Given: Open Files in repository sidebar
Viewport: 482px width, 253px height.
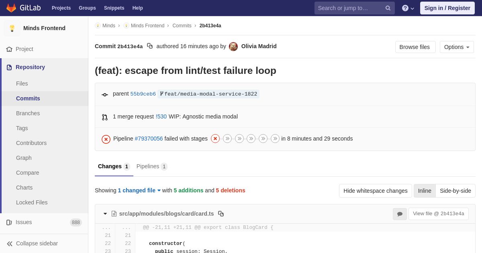Looking at the screenshot, I should click(22, 84).
